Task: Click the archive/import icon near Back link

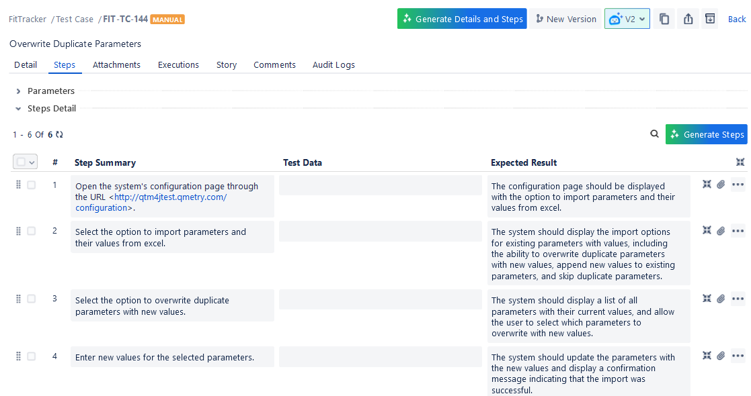Action: [x=710, y=18]
